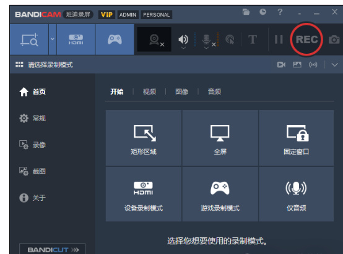
Task: Click the grid mode selection icon
Action: coord(19,64)
